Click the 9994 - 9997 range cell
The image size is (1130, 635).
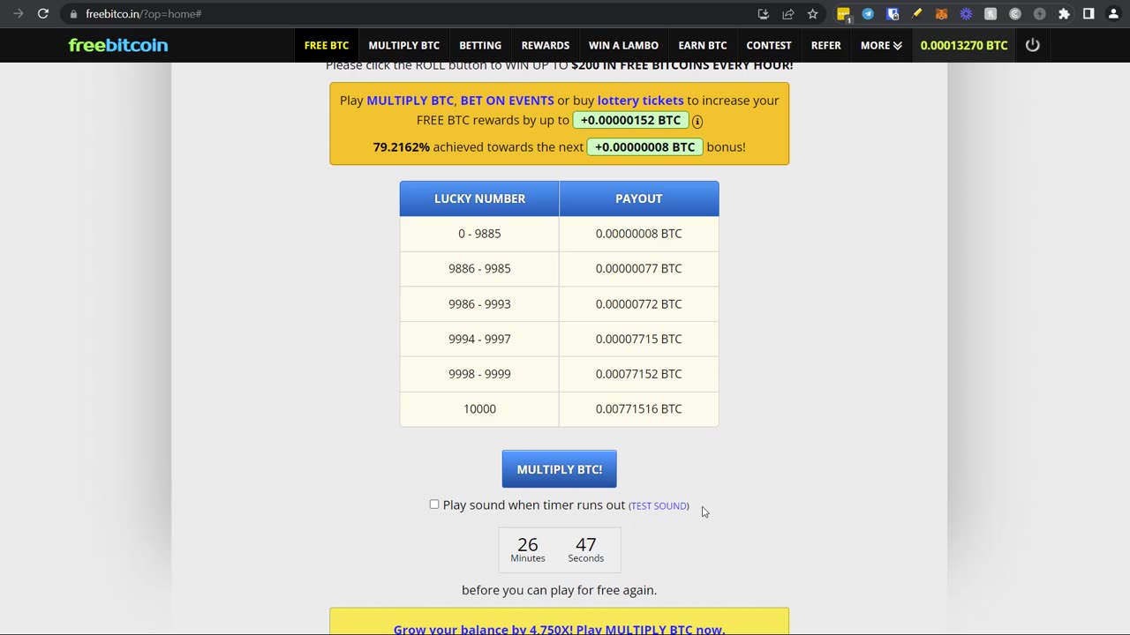479,339
